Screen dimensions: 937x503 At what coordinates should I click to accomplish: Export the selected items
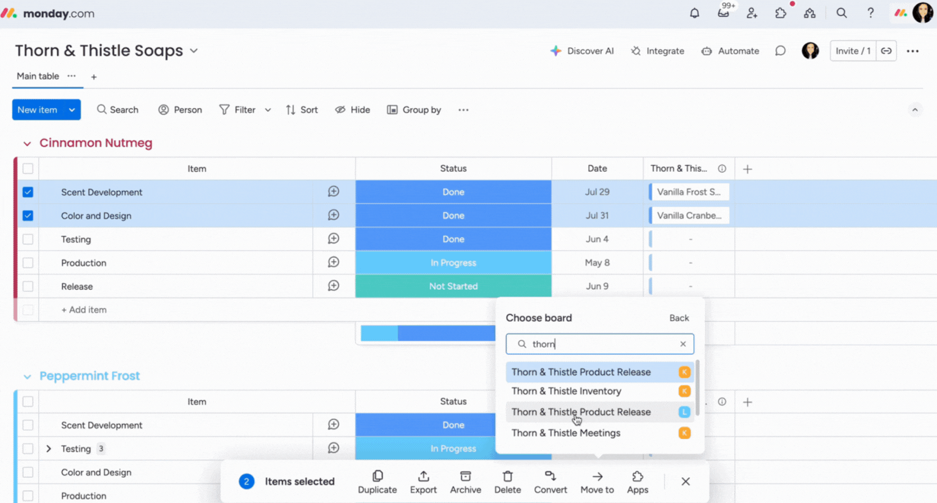pyautogui.click(x=424, y=482)
